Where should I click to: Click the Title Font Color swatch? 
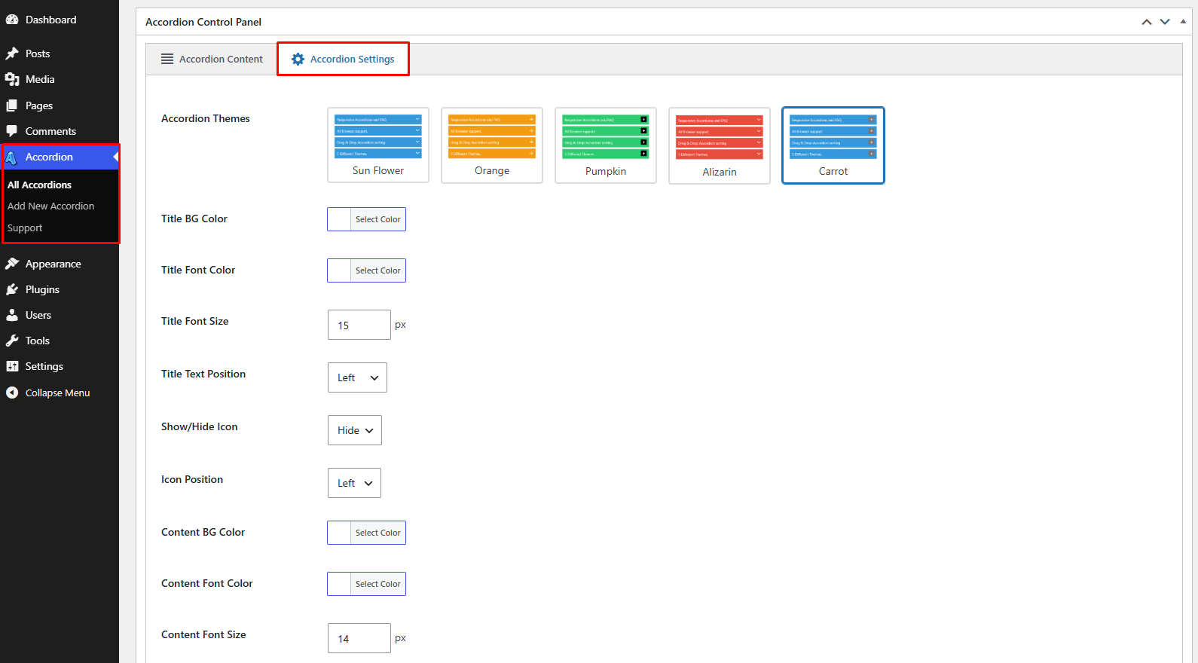click(339, 270)
